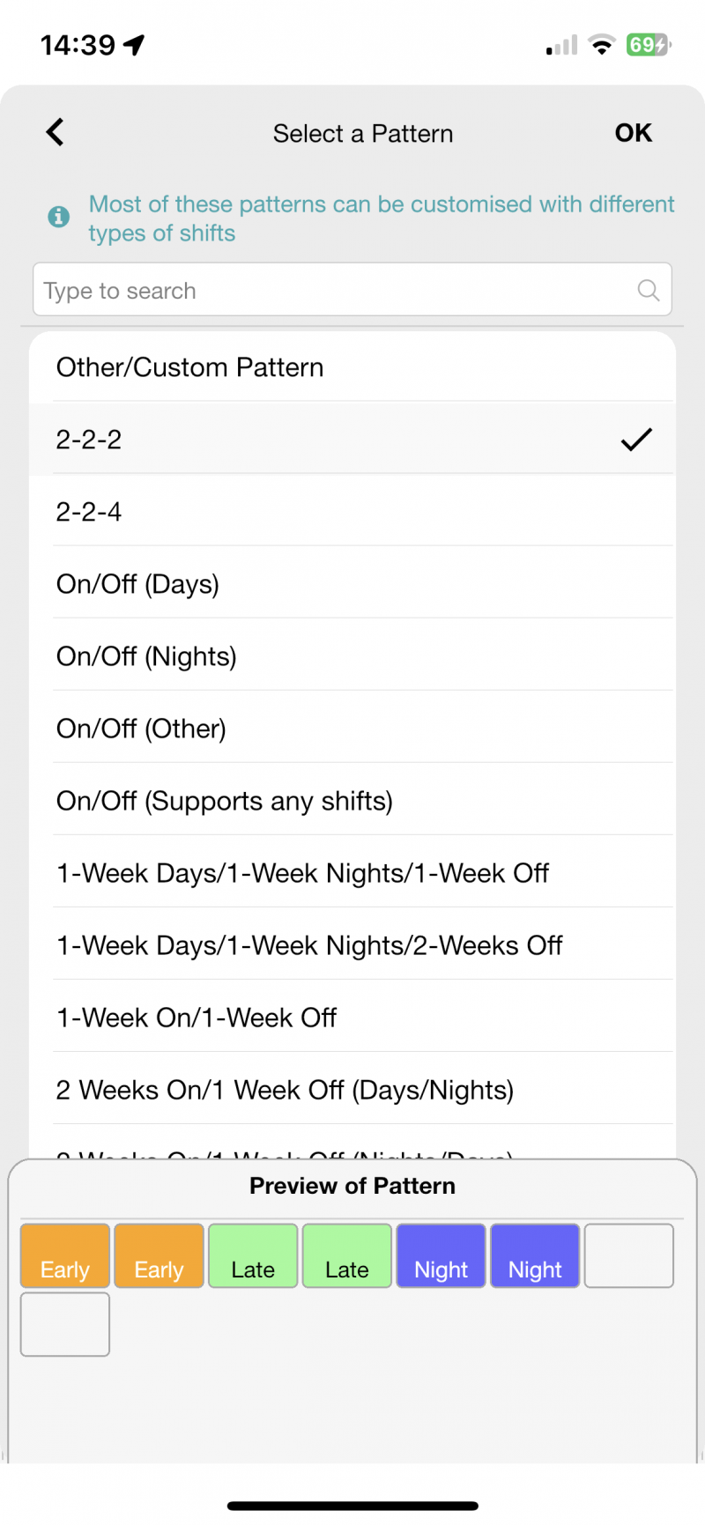Click the first Early shift swatch in preview
The width and height of the screenshot is (705, 1525).
[64, 1255]
